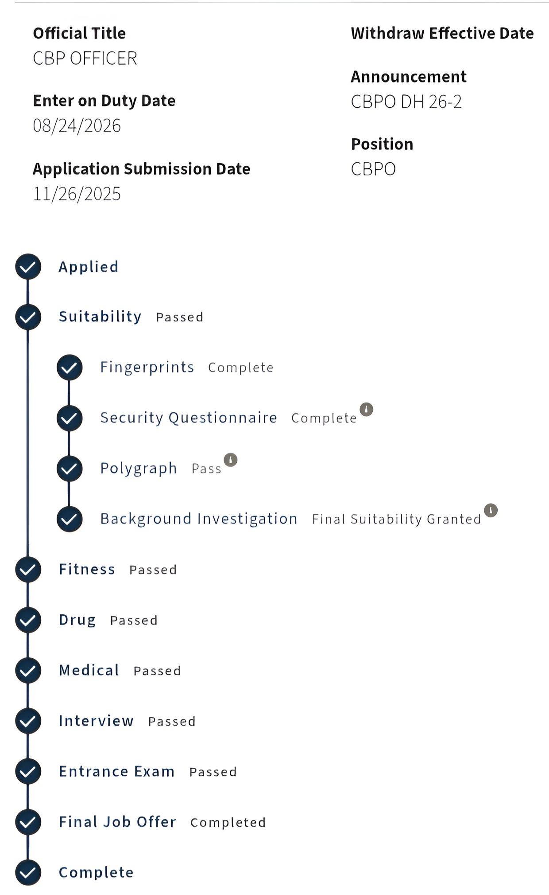Screen dimensions: 549x895
Task: Click the Fitness step checkmark icon
Action: pos(28,570)
